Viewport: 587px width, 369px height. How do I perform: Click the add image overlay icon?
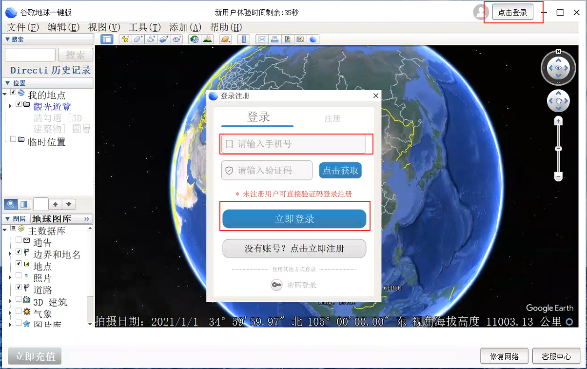pos(164,39)
